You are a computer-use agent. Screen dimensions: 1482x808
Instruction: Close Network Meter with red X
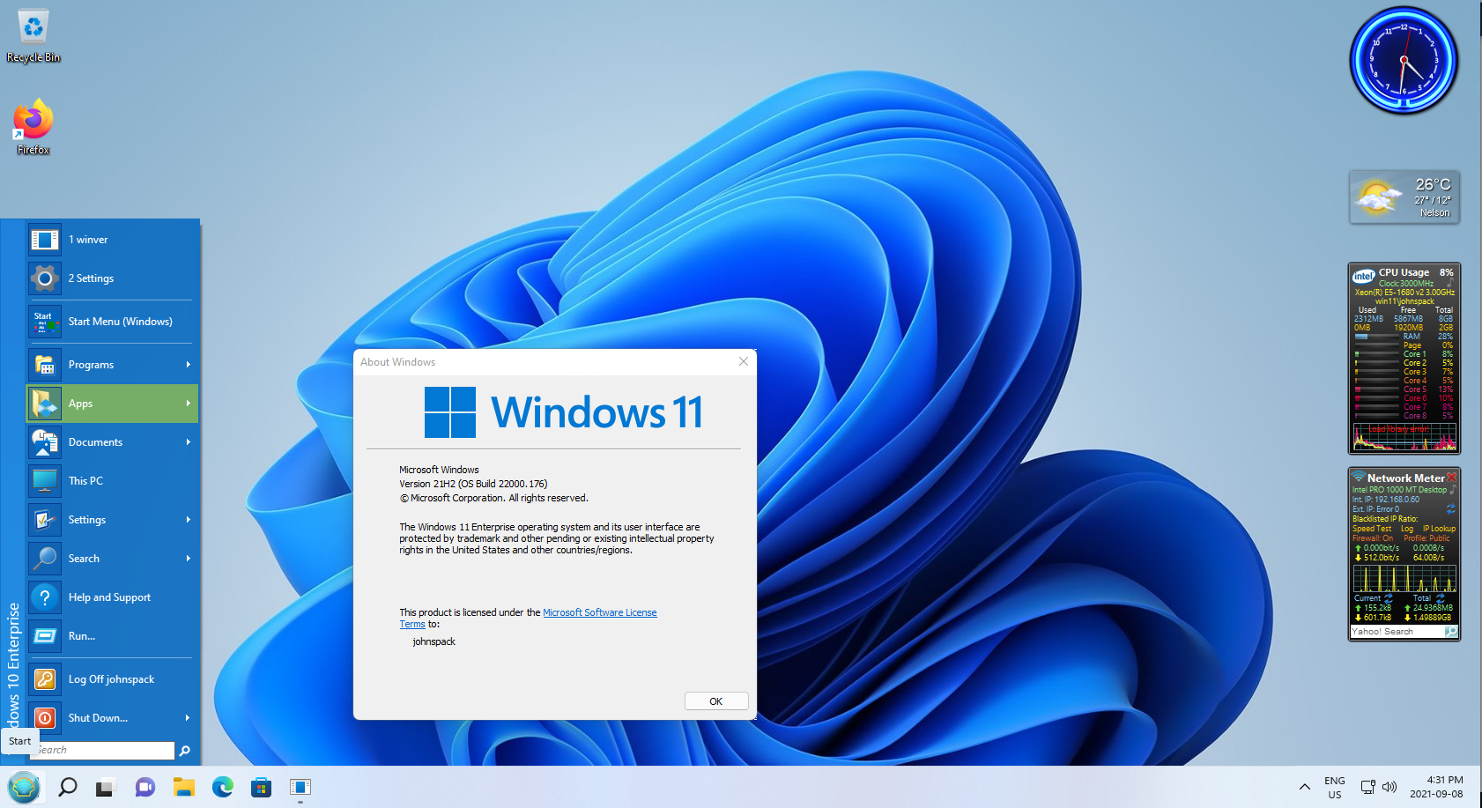pyautogui.click(x=1452, y=478)
